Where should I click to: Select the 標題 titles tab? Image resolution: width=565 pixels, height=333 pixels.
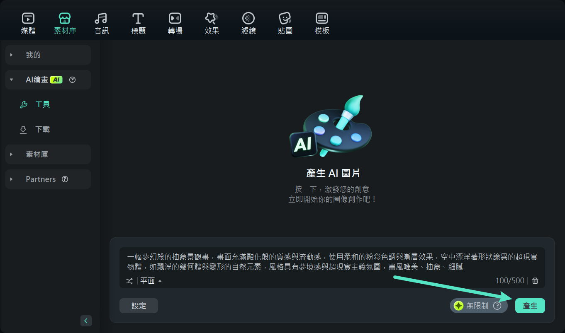pyautogui.click(x=138, y=24)
